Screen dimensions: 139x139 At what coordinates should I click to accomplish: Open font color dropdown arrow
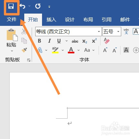[x=79, y=50]
